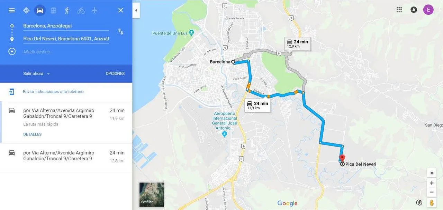Show your current location on map
The image size is (443, 210).
pos(432,173)
